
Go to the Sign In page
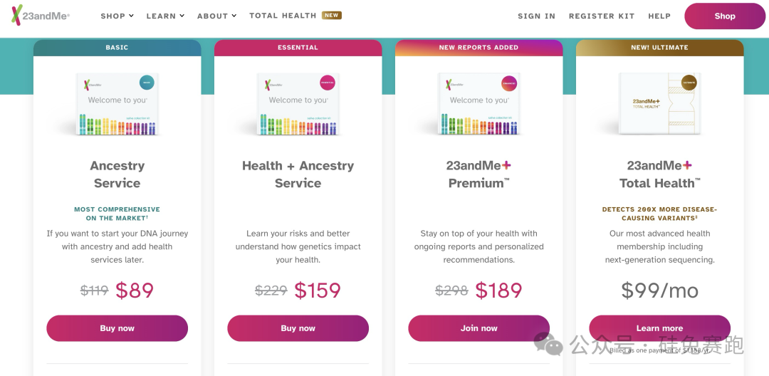coord(536,16)
